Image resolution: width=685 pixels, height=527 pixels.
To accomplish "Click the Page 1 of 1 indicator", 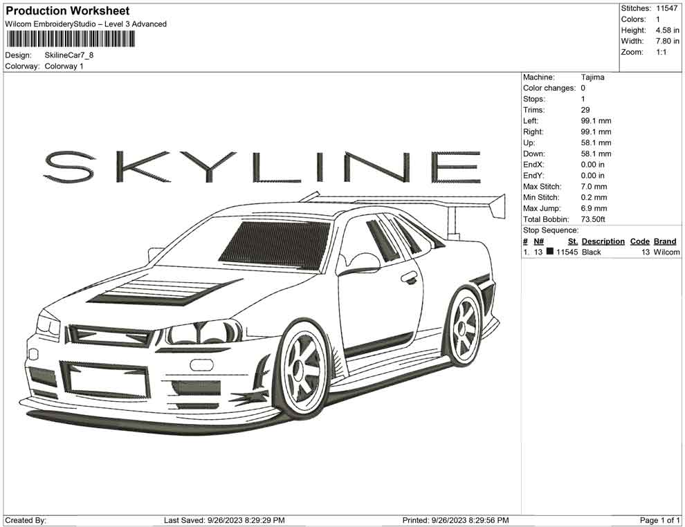I will click(x=659, y=520).
